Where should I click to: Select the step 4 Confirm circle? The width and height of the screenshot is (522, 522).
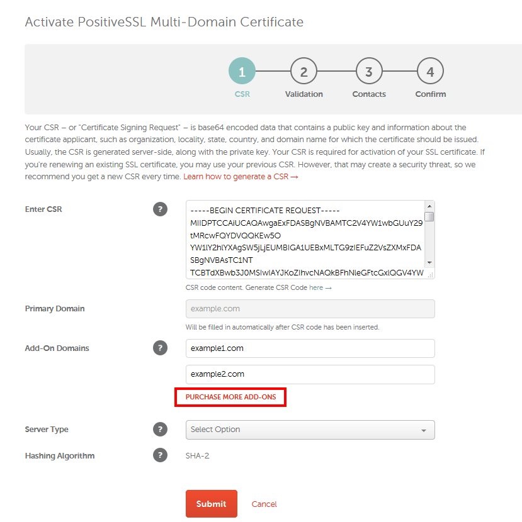coord(430,71)
